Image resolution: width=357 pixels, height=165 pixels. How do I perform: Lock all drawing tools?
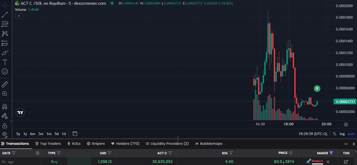pos(5,125)
